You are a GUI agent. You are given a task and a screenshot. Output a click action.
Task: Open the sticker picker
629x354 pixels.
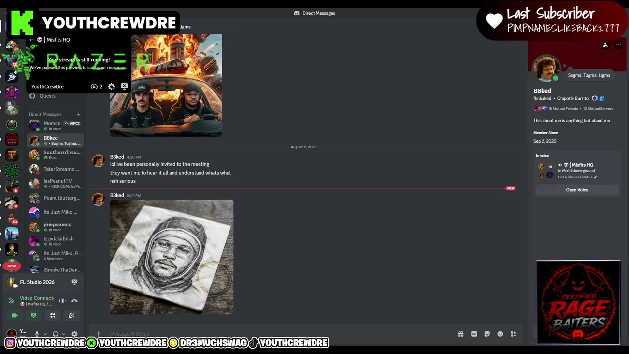pyautogui.click(x=487, y=334)
